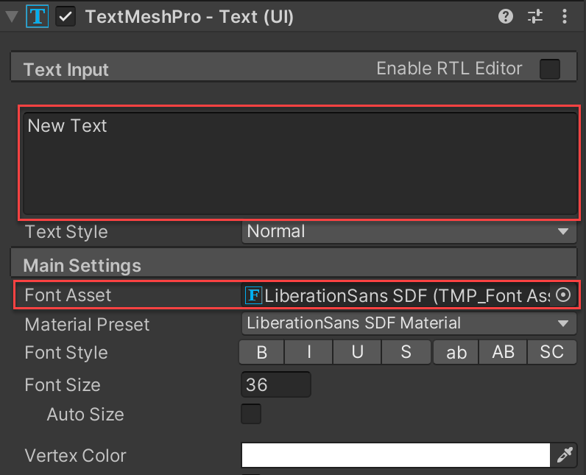
Task: Open the Material Preset dropdown
Action: point(409,323)
